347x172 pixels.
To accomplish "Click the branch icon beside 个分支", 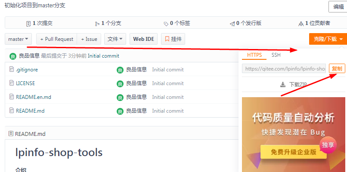I will [x=97, y=24].
